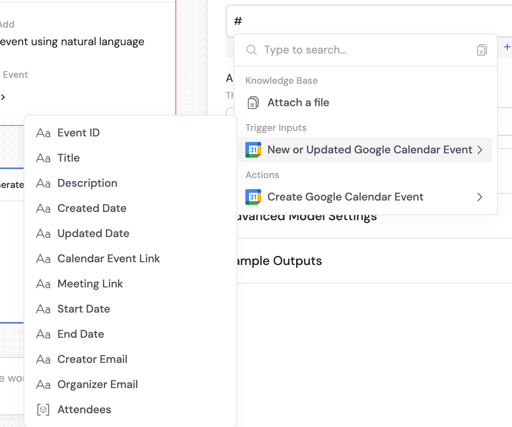This screenshot has height=427, width=512.
Task: Click the Aa icon beside End Date
Action: click(43, 334)
